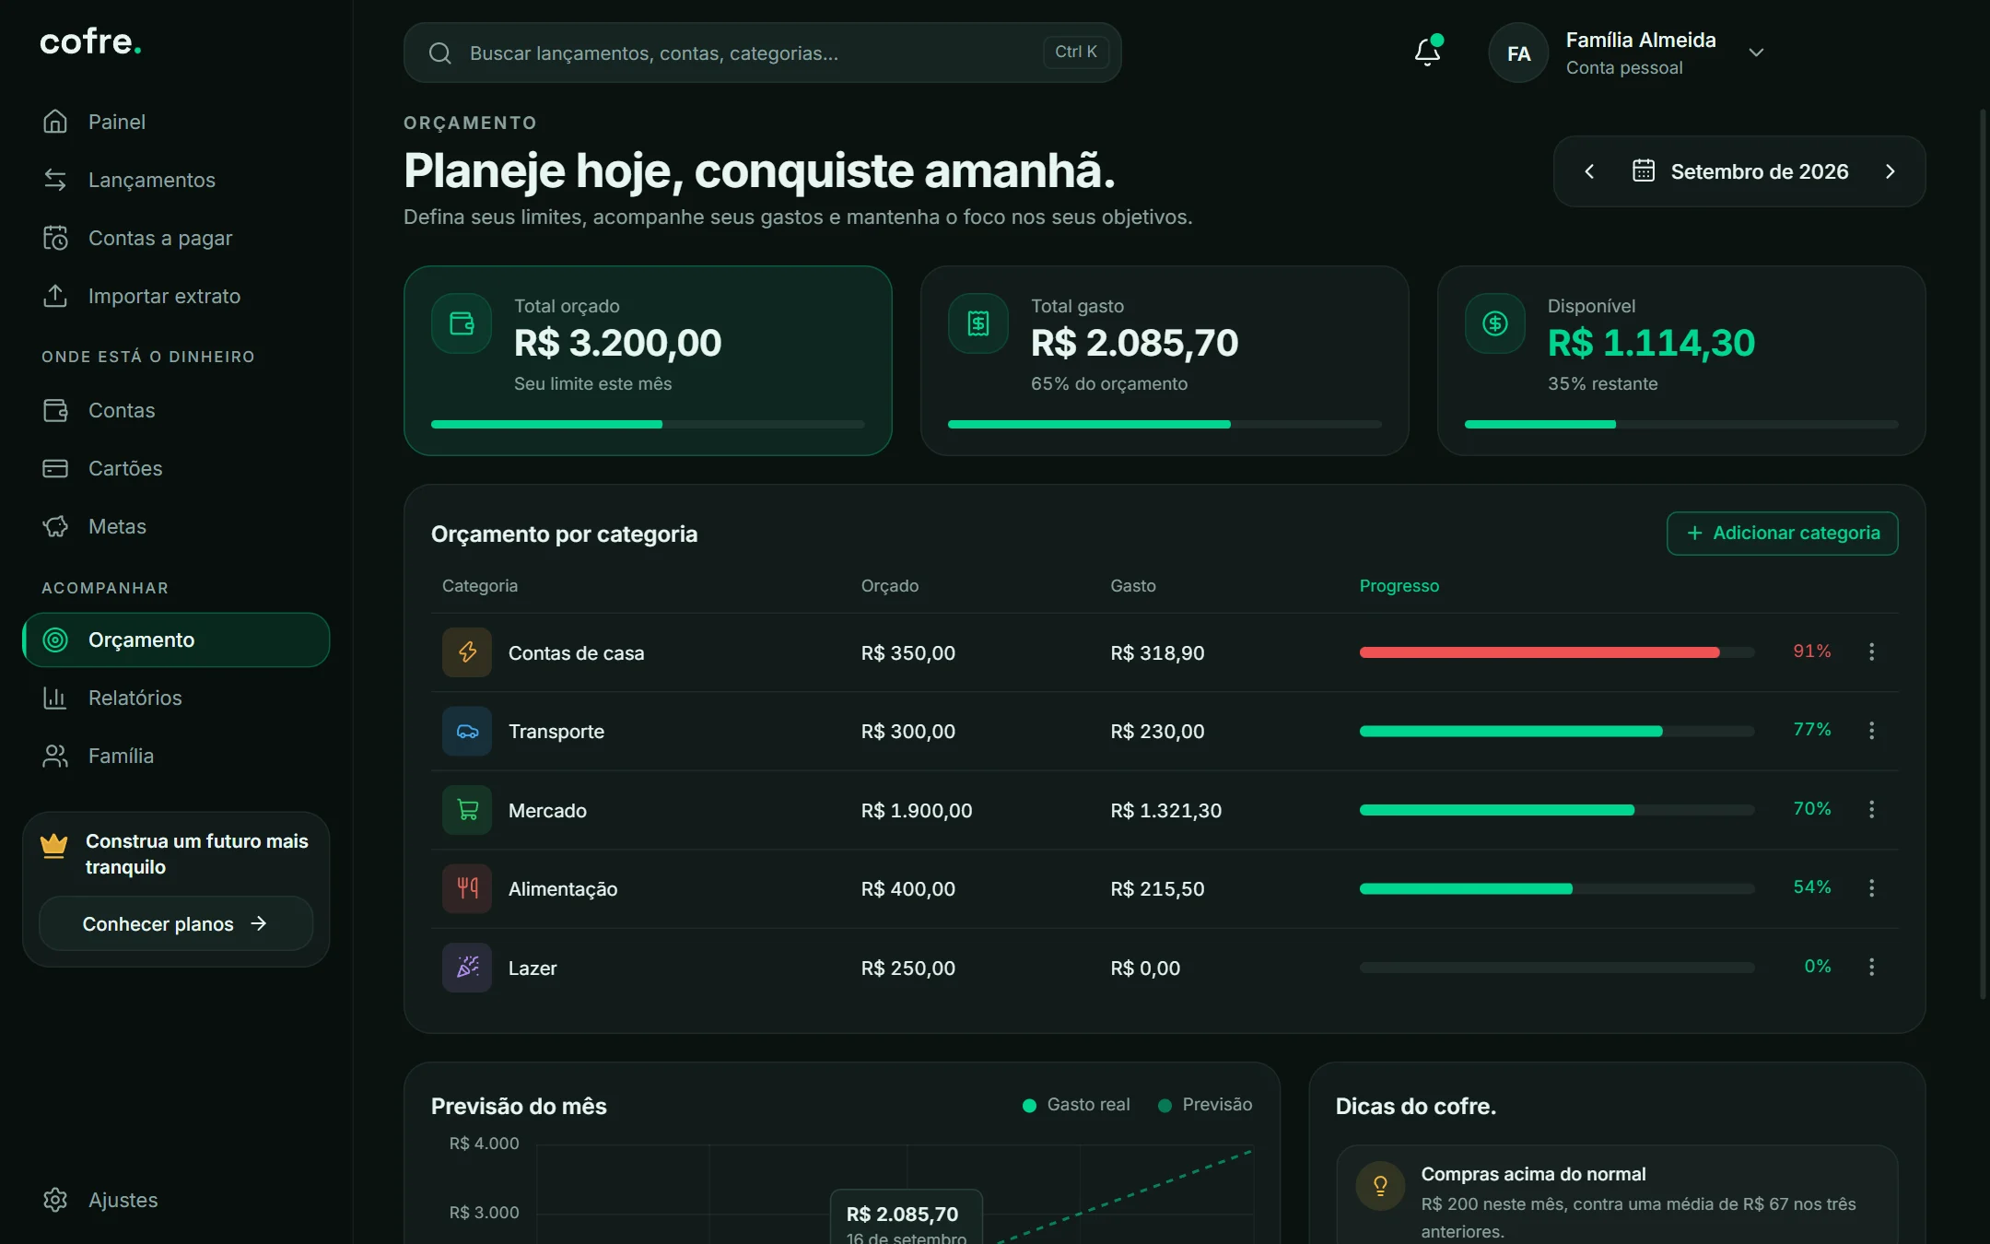Open Importar extrato in the sidebar
This screenshot has height=1244, width=1990.
[176, 296]
